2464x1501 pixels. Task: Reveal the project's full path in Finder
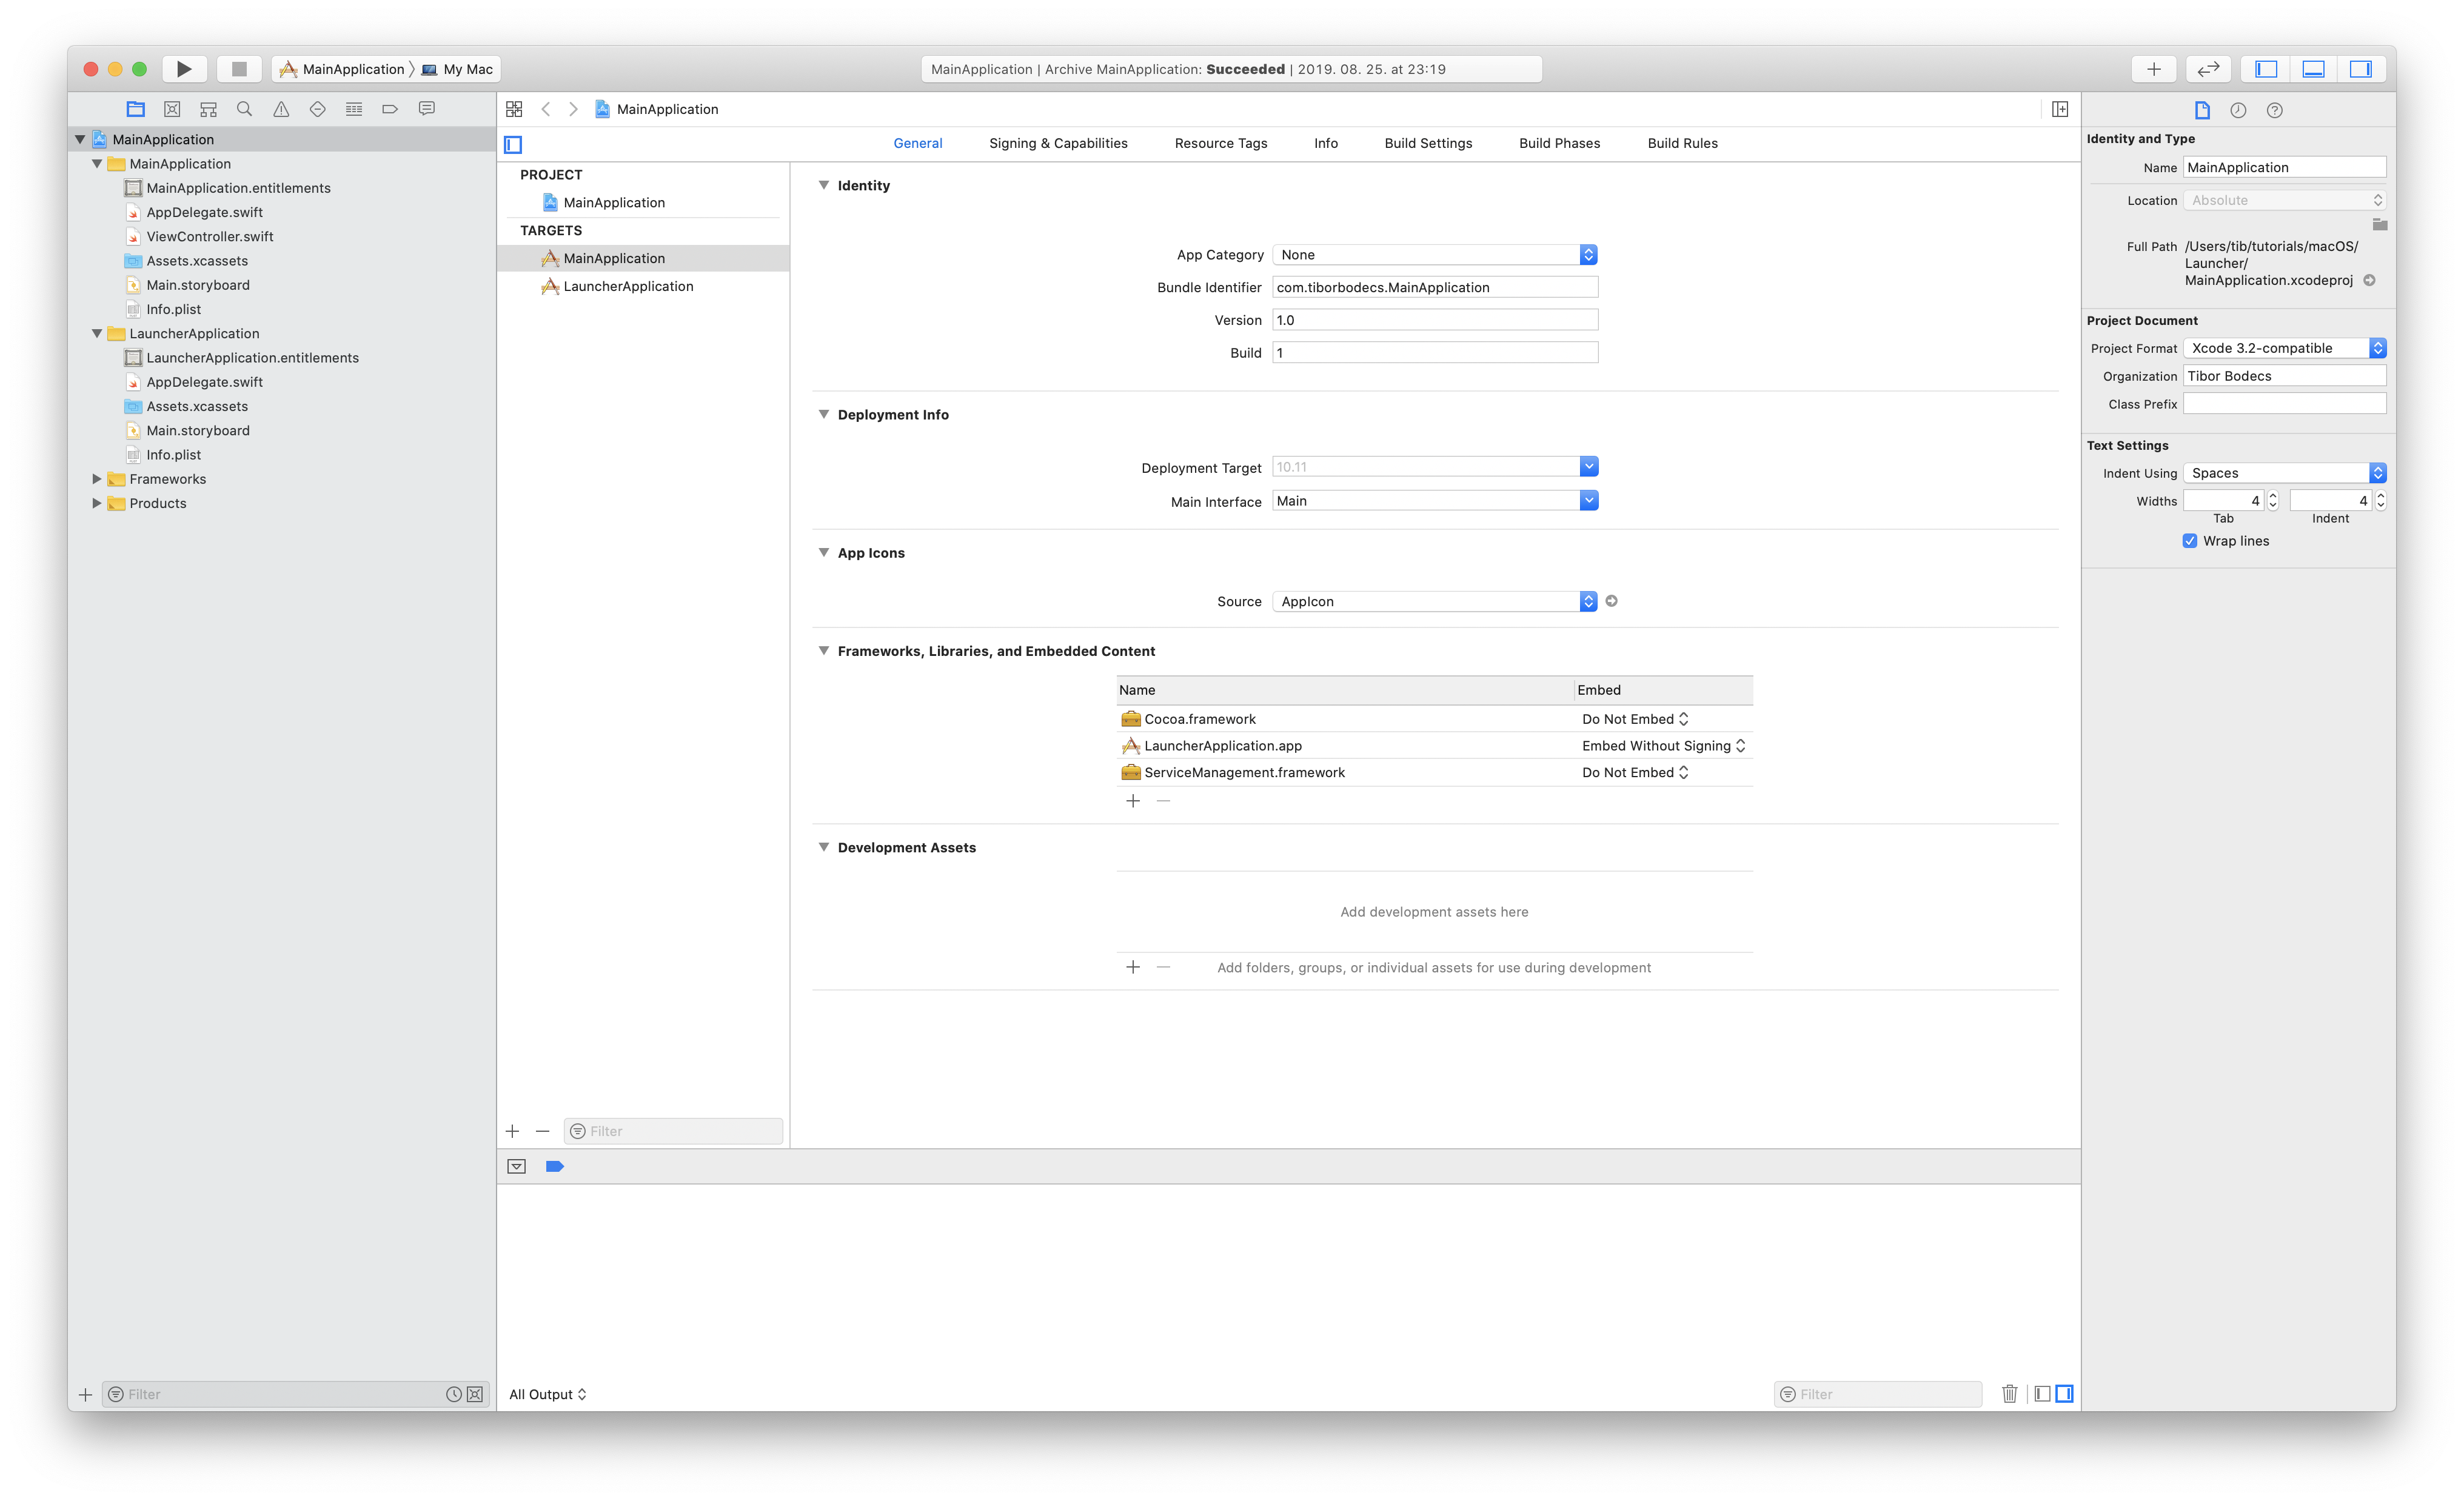point(2369,280)
